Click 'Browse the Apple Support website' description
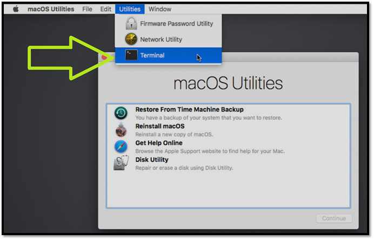The image size is (374, 240). (210, 151)
